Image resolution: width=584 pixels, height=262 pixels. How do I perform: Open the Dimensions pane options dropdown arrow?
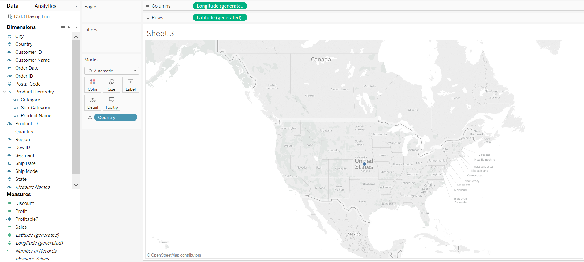[x=76, y=27]
